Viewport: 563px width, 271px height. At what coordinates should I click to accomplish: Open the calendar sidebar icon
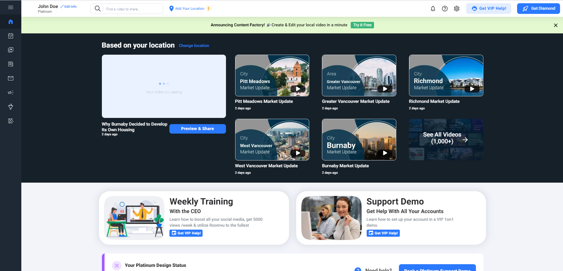point(11,36)
